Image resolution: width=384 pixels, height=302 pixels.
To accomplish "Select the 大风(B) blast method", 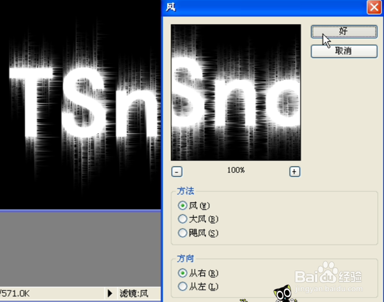I will click(x=182, y=219).
